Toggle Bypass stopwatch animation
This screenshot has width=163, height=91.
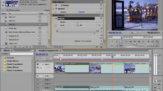tap(58, 22)
